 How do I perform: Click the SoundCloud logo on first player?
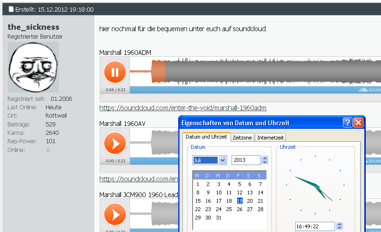pyautogui.click(x=369, y=90)
